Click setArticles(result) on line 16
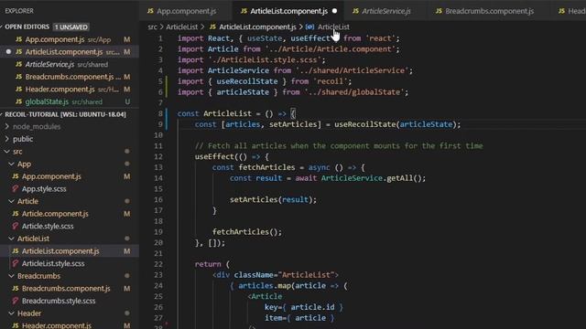586x329 pixels. click(273, 199)
